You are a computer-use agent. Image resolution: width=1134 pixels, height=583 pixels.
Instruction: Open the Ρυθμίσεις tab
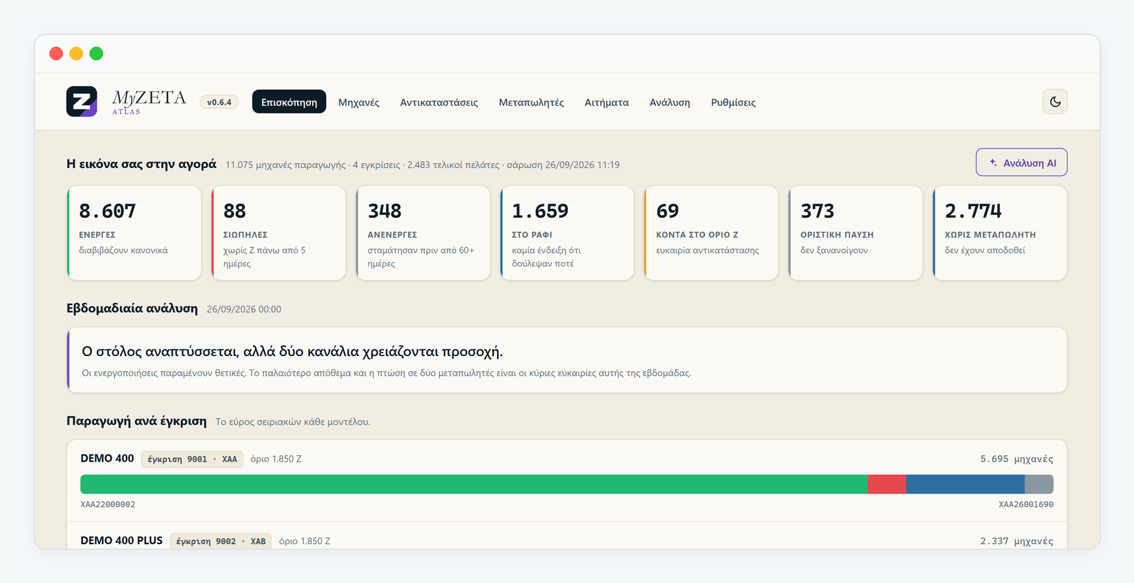coord(733,102)
